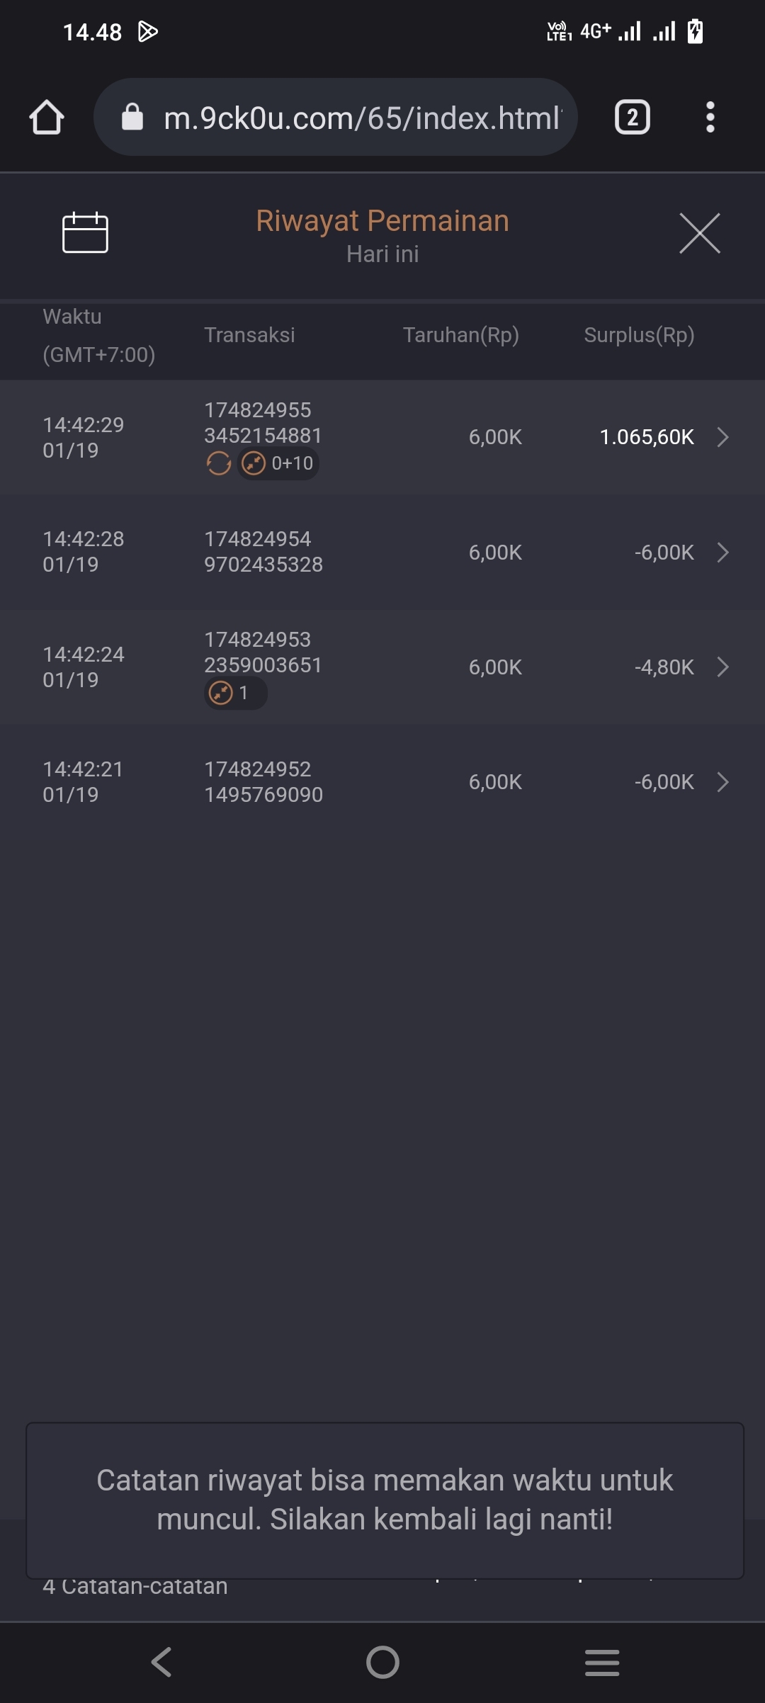Viewport: 765px width, 1703px height.
Task: Tap the respin circular-arrow icon in first row
Action: (219, 464)
